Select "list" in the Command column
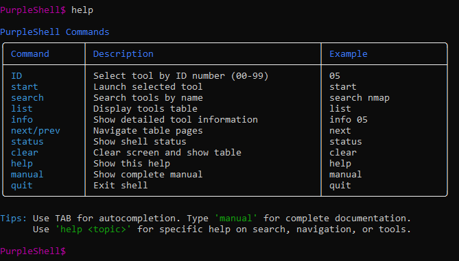 [x=22, y=109]
